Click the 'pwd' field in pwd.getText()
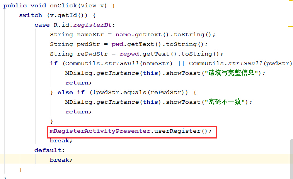The image size is (293, 179). [118, 44]
